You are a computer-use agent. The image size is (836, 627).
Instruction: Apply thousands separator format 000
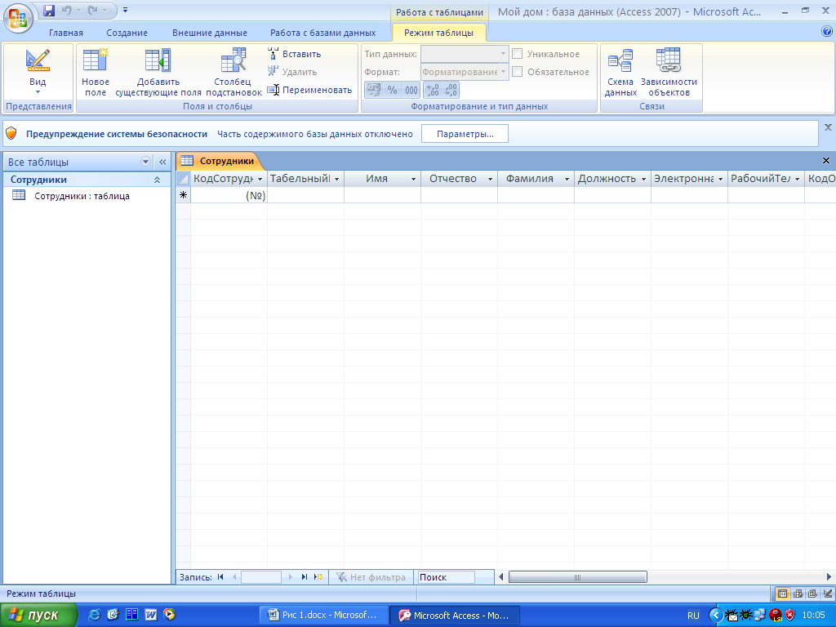point(411,90)
